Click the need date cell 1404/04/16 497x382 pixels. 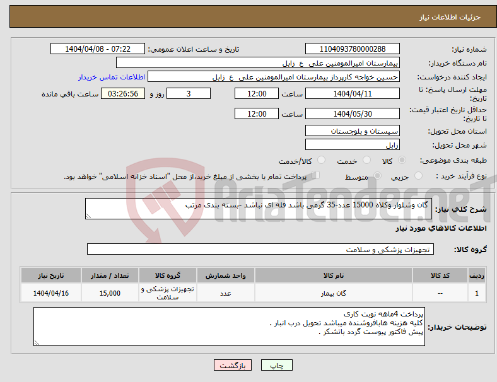coord(51,293)
